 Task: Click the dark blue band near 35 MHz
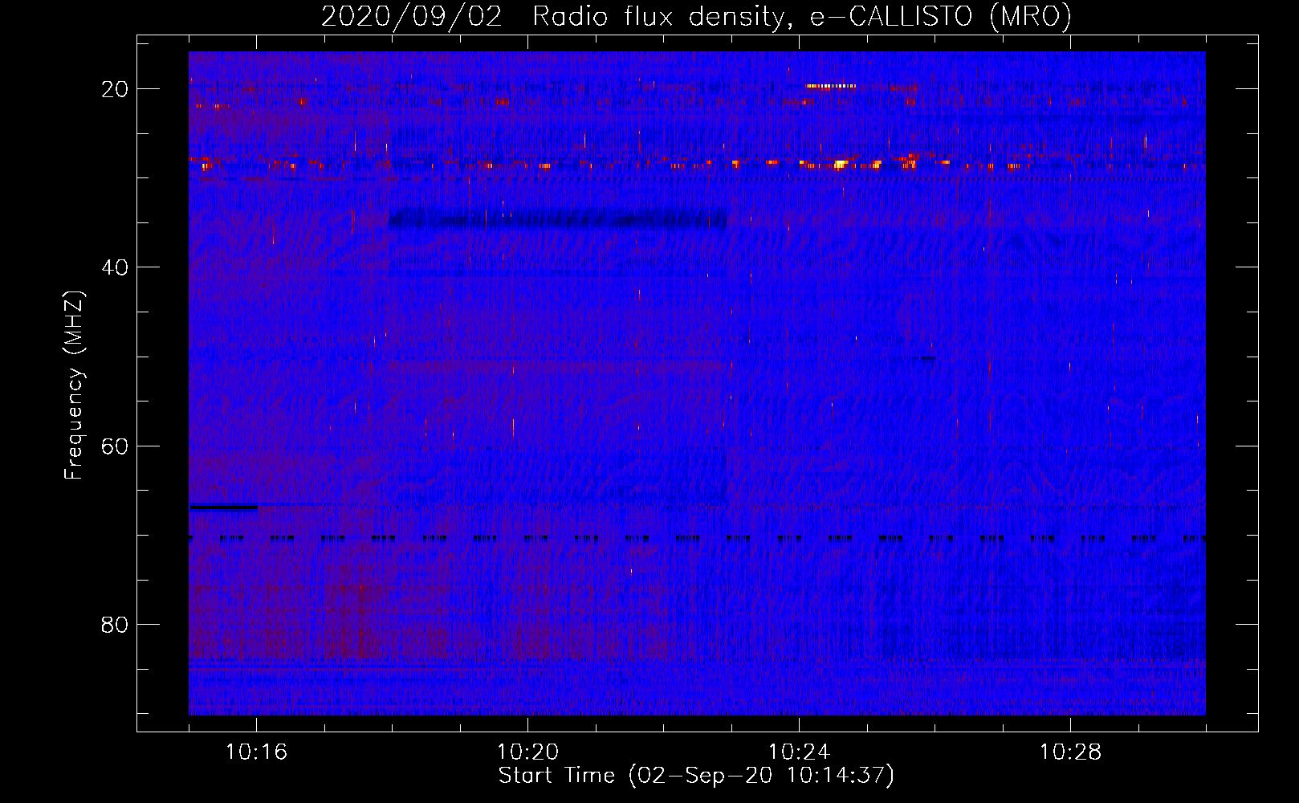coord(558,219)
